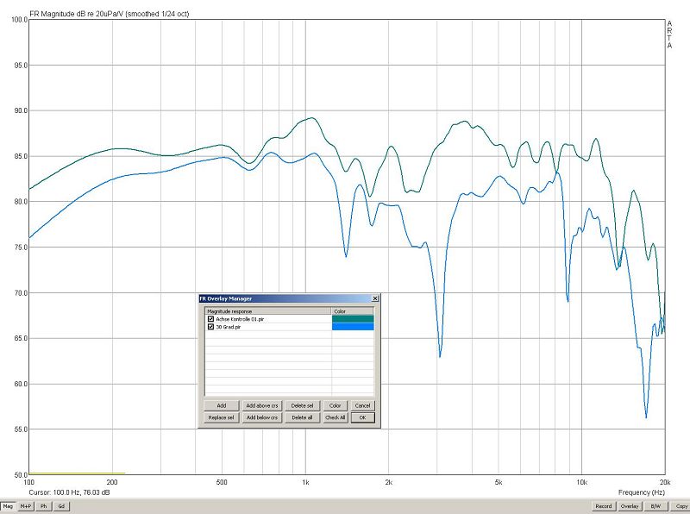Toggle the Achse Kontrolle 01.pir overlay checkbox
690x514 pixels.
[210, 319]
